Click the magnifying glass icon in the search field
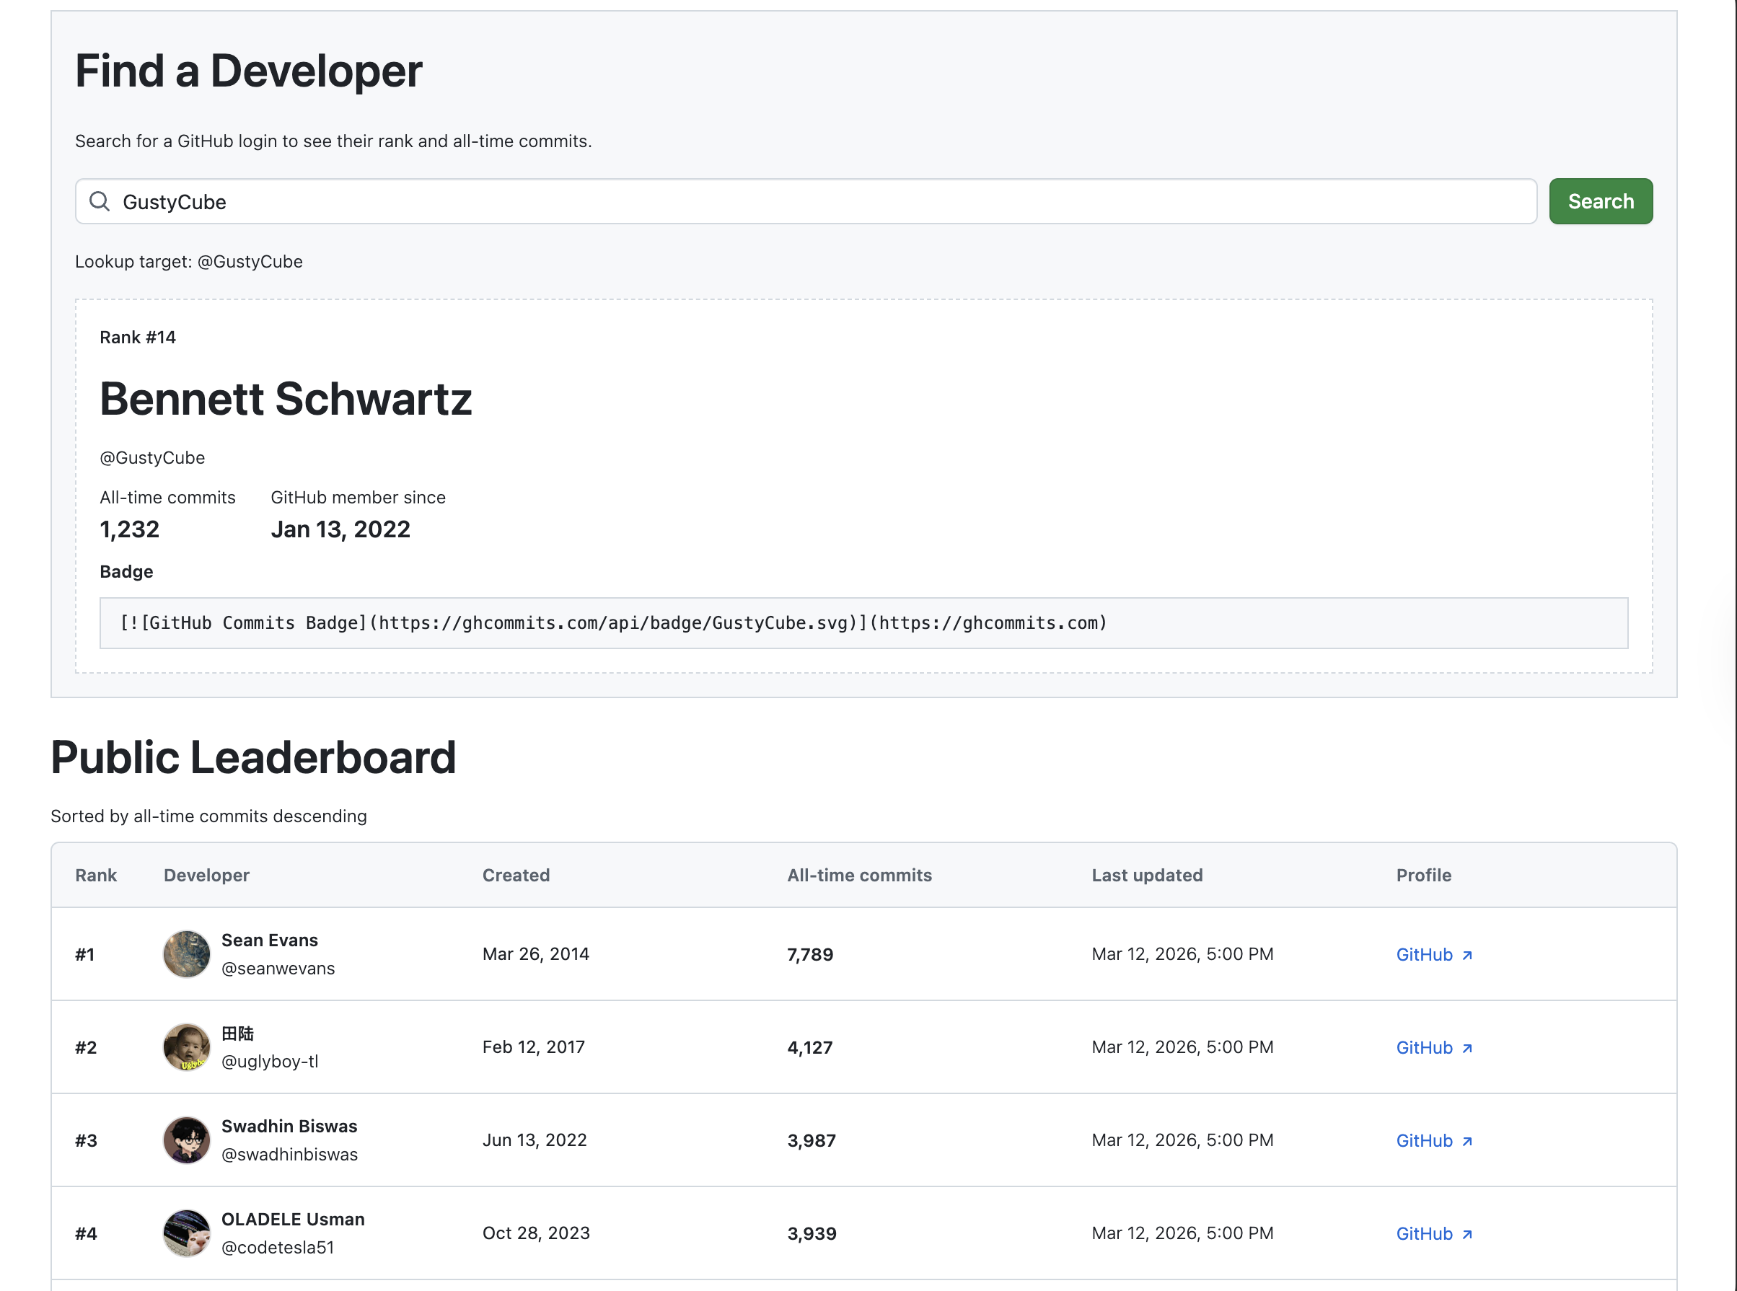The width and height of the screenshot is (1737, 1291). [x=100, y=202]
